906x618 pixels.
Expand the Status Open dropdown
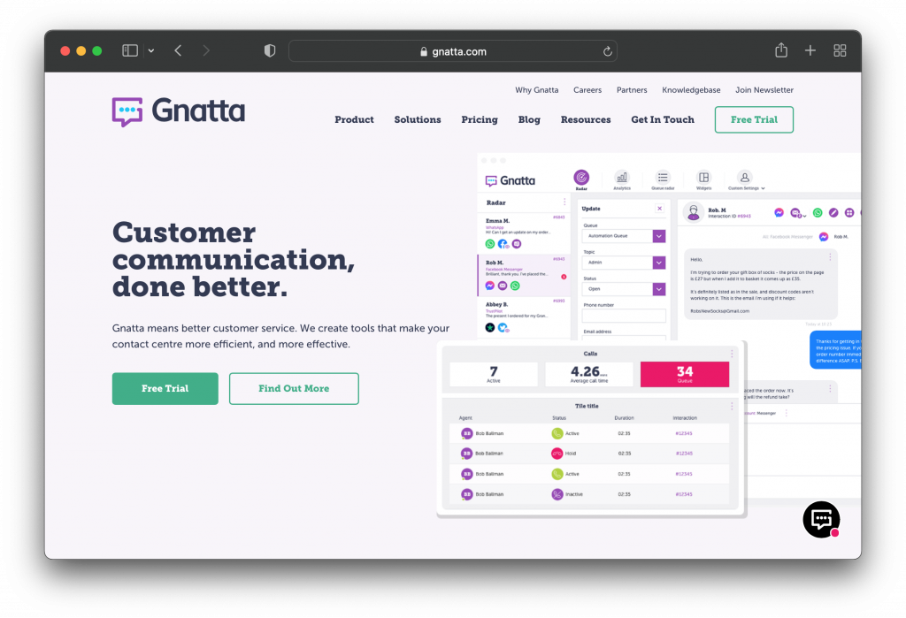point(658,289)
